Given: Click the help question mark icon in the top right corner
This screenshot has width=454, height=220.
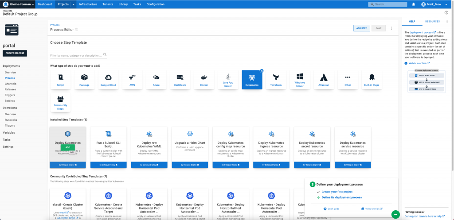Looking at the screenshot, I should pos(446,12).
